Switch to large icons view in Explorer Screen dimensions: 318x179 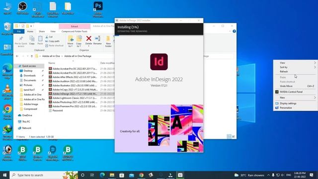coord(234,137)
